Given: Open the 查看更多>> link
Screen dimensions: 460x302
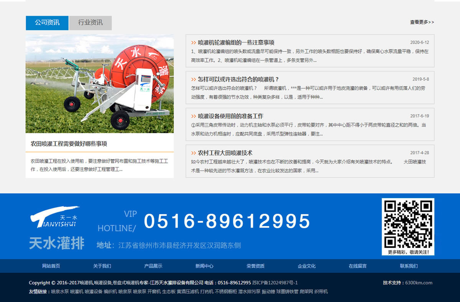Looking at the screenshot, I should pos(422,22).
